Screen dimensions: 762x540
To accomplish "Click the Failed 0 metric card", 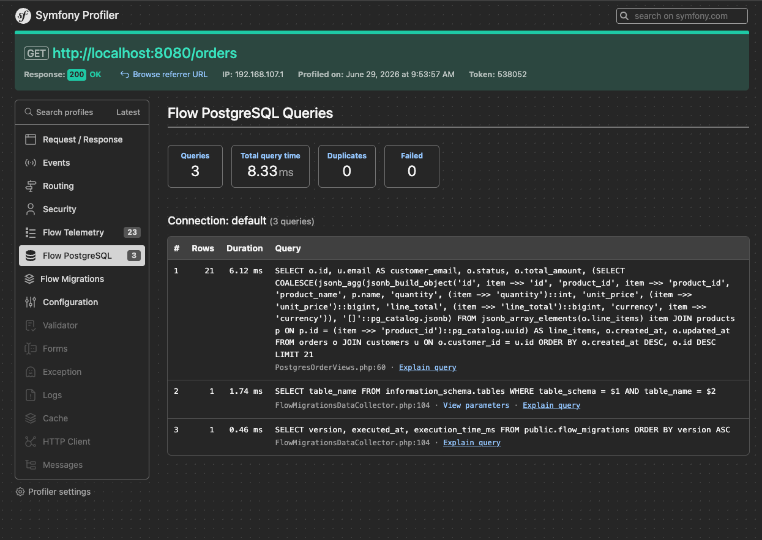I will (x=412, y=166).
